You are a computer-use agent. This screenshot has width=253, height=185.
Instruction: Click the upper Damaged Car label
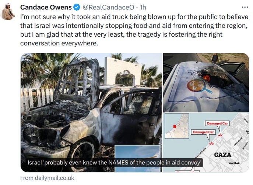point(217,123)
